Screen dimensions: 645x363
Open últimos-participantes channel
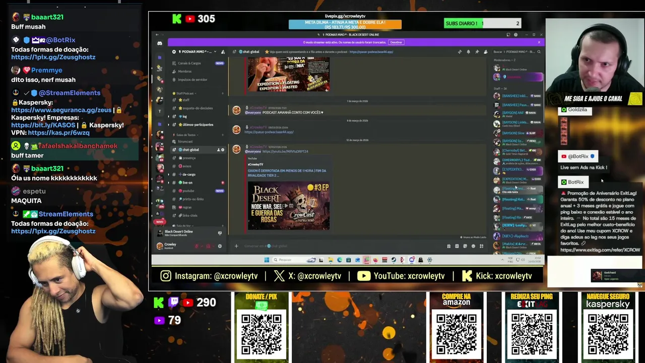(x=198, y=125)
